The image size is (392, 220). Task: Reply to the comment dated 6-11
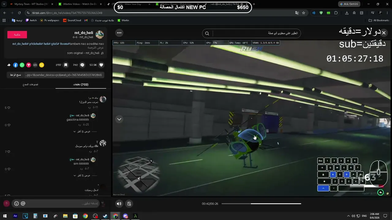click(x=90, y=107)
